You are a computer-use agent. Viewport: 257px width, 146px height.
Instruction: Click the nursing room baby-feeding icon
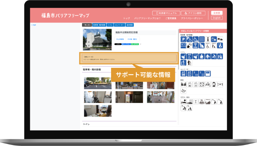[220, 45]
